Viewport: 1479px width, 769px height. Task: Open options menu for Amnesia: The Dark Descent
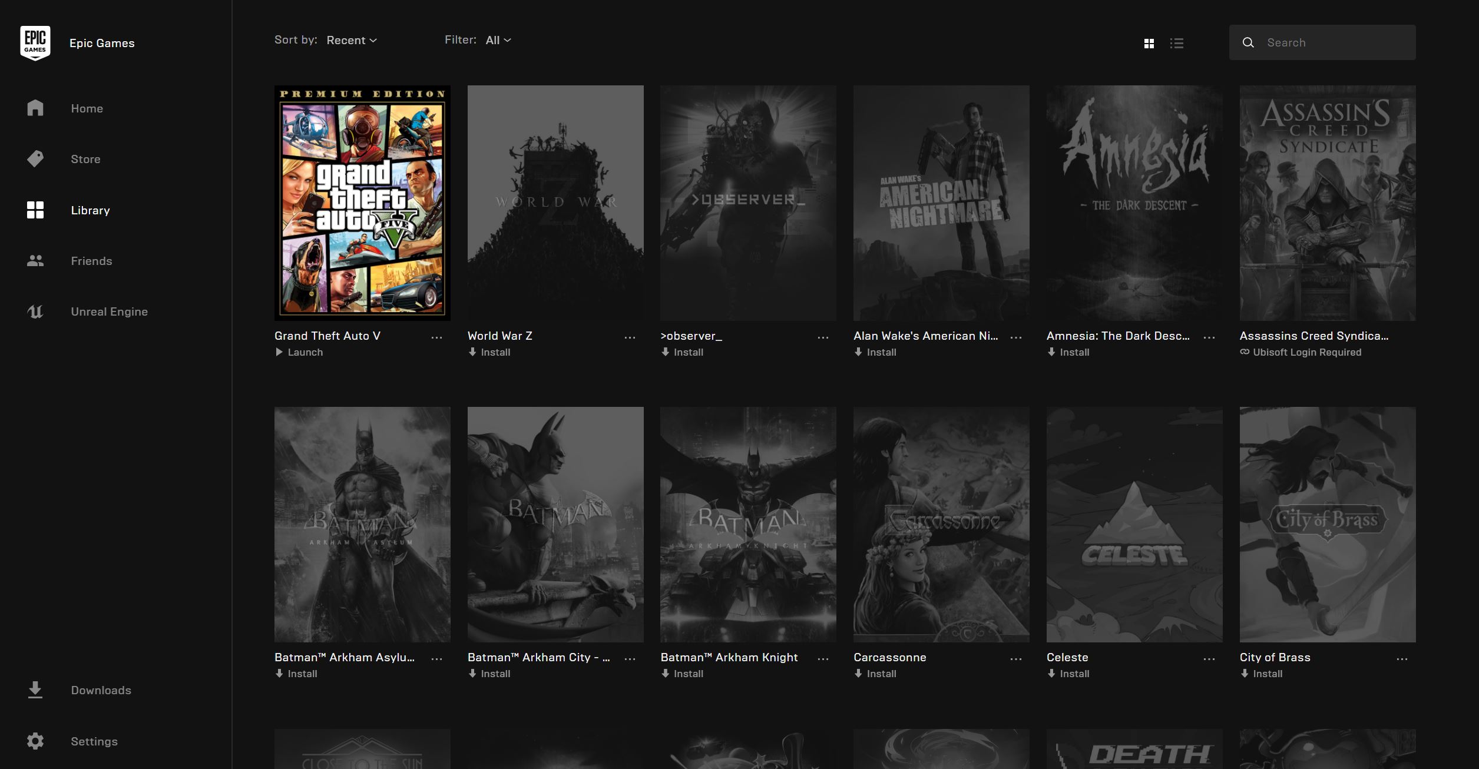tap(1209, 337)
